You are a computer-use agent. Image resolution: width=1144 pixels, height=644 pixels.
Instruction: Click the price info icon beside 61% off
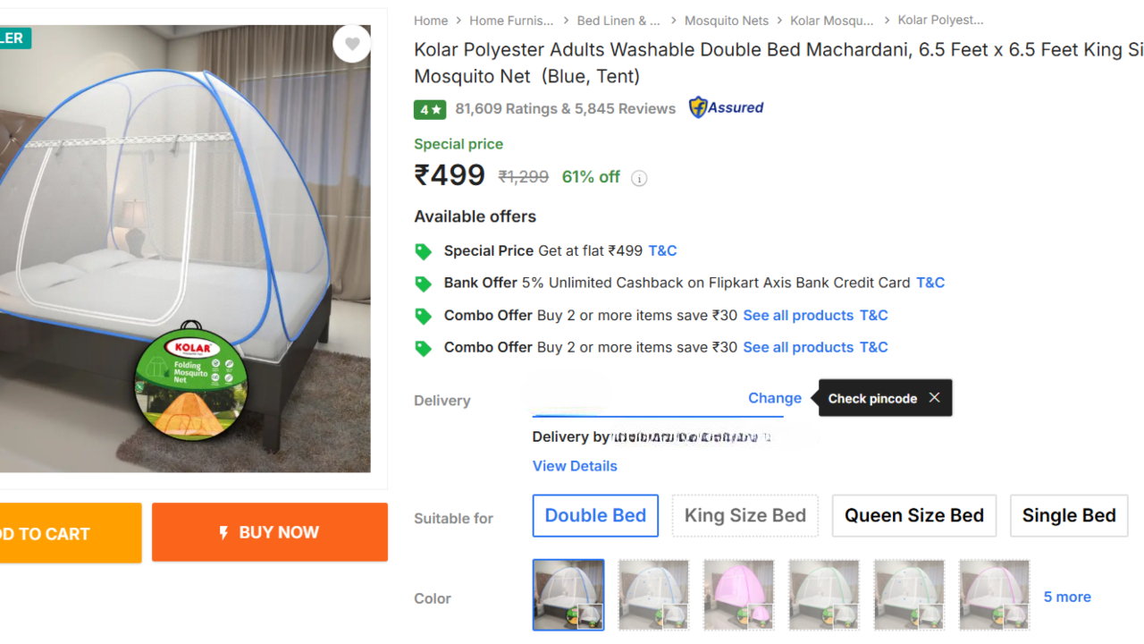(639, 178)
